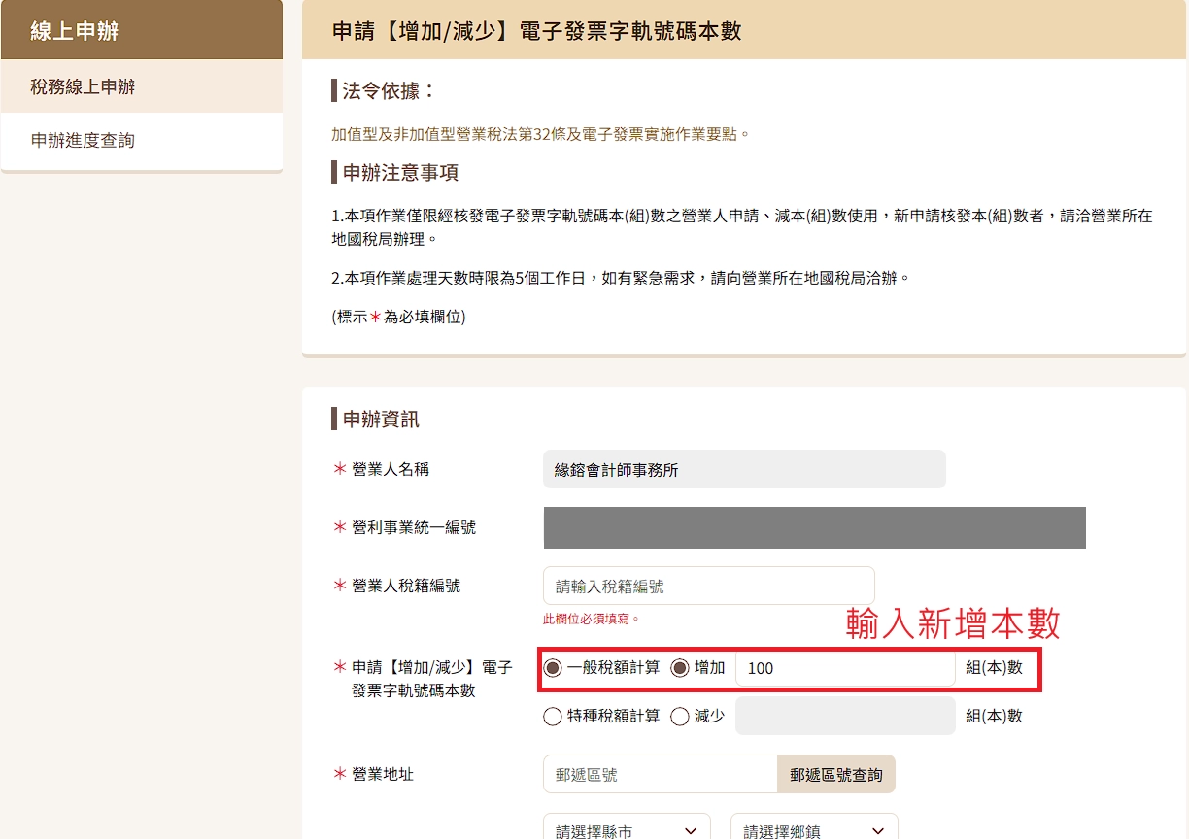The image size is (1189, 839).
Task: Click the 此欄位必須填寫 validation message
Action: 591,619
